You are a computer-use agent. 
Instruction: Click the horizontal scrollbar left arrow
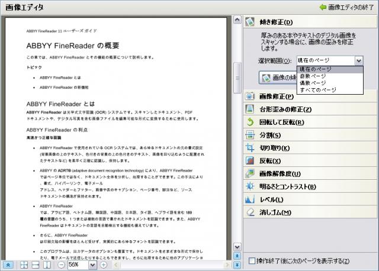click(x=116, y=265)
